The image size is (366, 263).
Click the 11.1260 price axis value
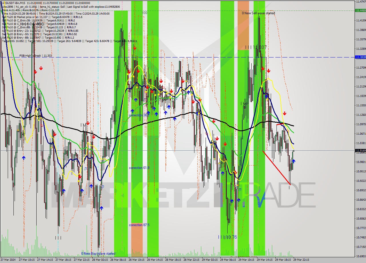361,115
